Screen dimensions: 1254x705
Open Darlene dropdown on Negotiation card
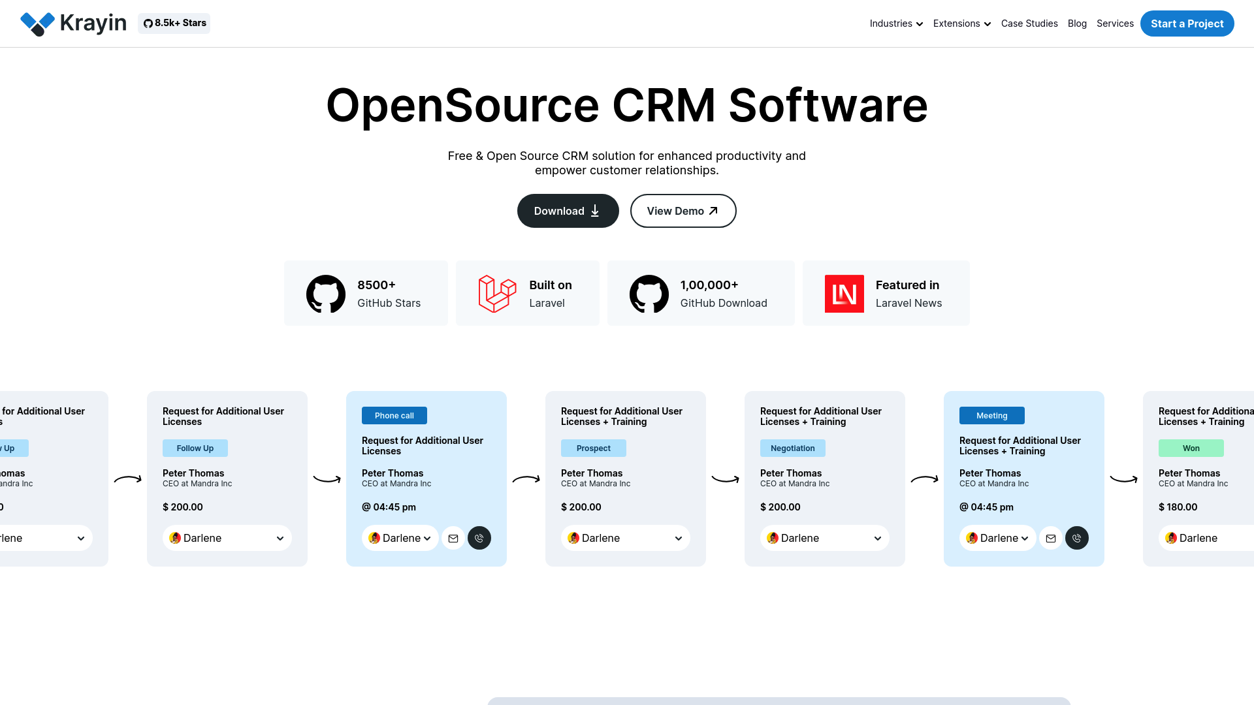(x=825, y=539)
